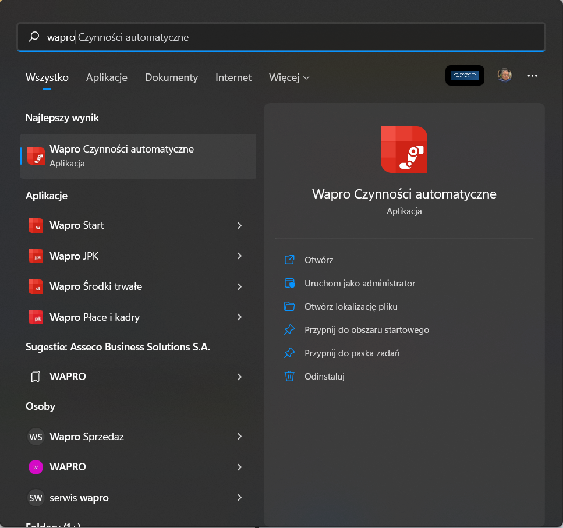Choose Uruchom jako administrator
This screenshot has width=563, height=528.
(x=360, y=283)
